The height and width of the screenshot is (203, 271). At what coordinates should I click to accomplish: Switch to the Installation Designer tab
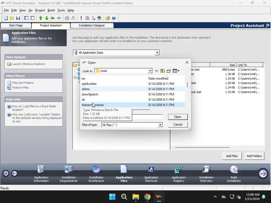click(92, 25)
